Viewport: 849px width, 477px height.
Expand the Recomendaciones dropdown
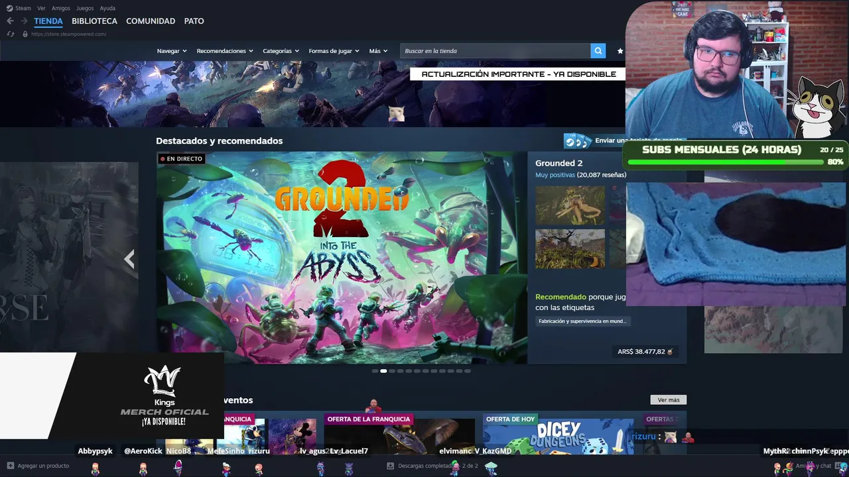coord(225,51)
